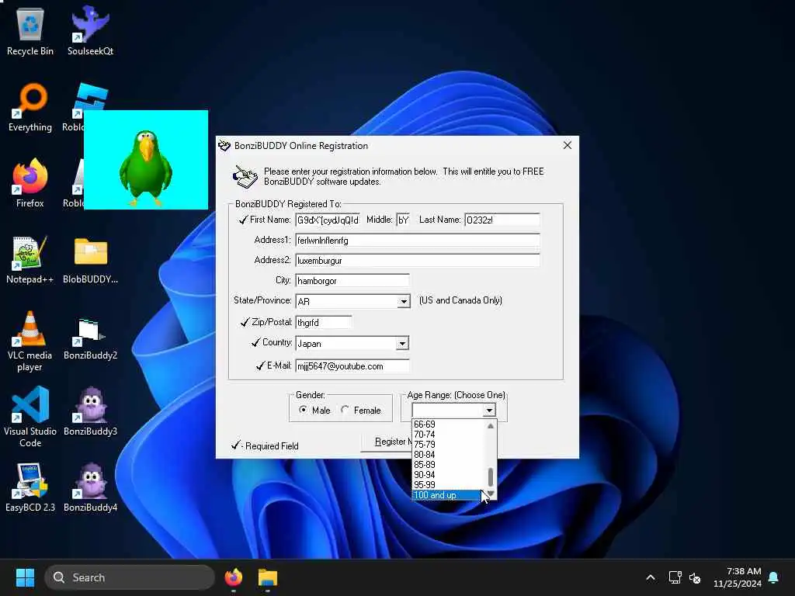Launch VLC media player shortcut

(30, 341)
